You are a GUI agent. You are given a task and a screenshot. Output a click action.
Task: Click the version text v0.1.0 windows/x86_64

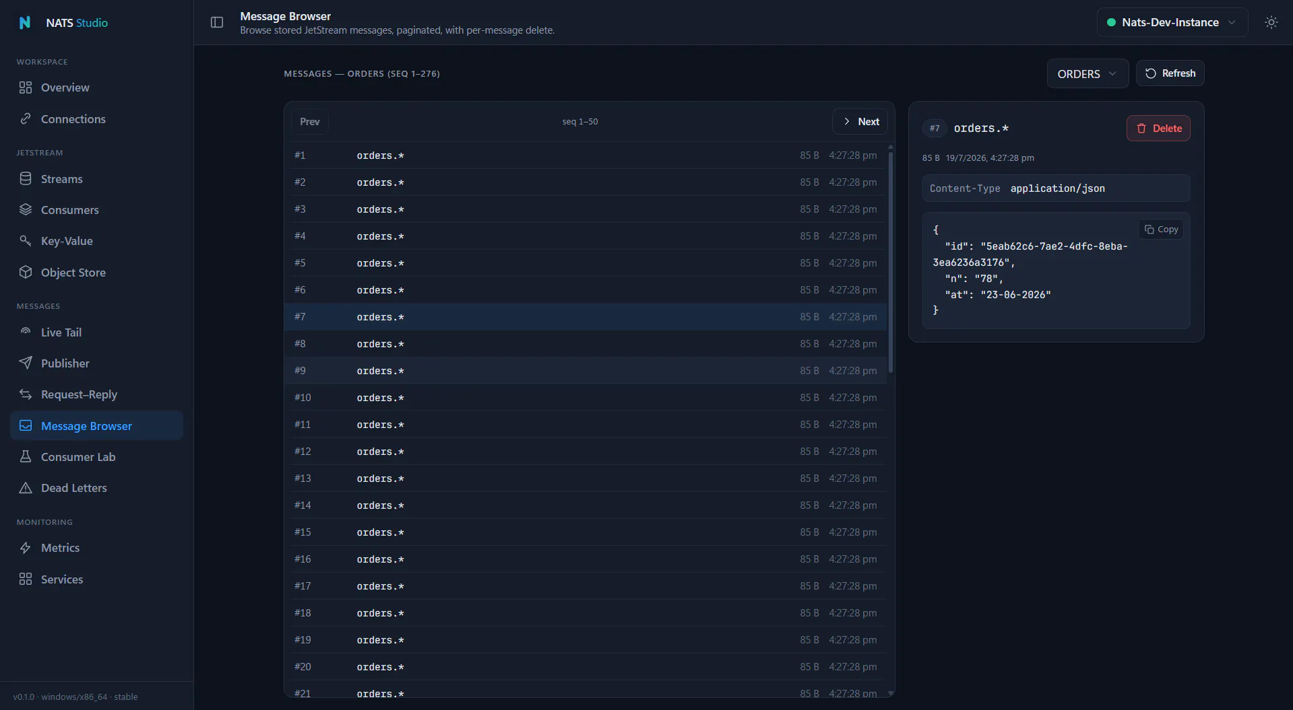pos(75,697)
